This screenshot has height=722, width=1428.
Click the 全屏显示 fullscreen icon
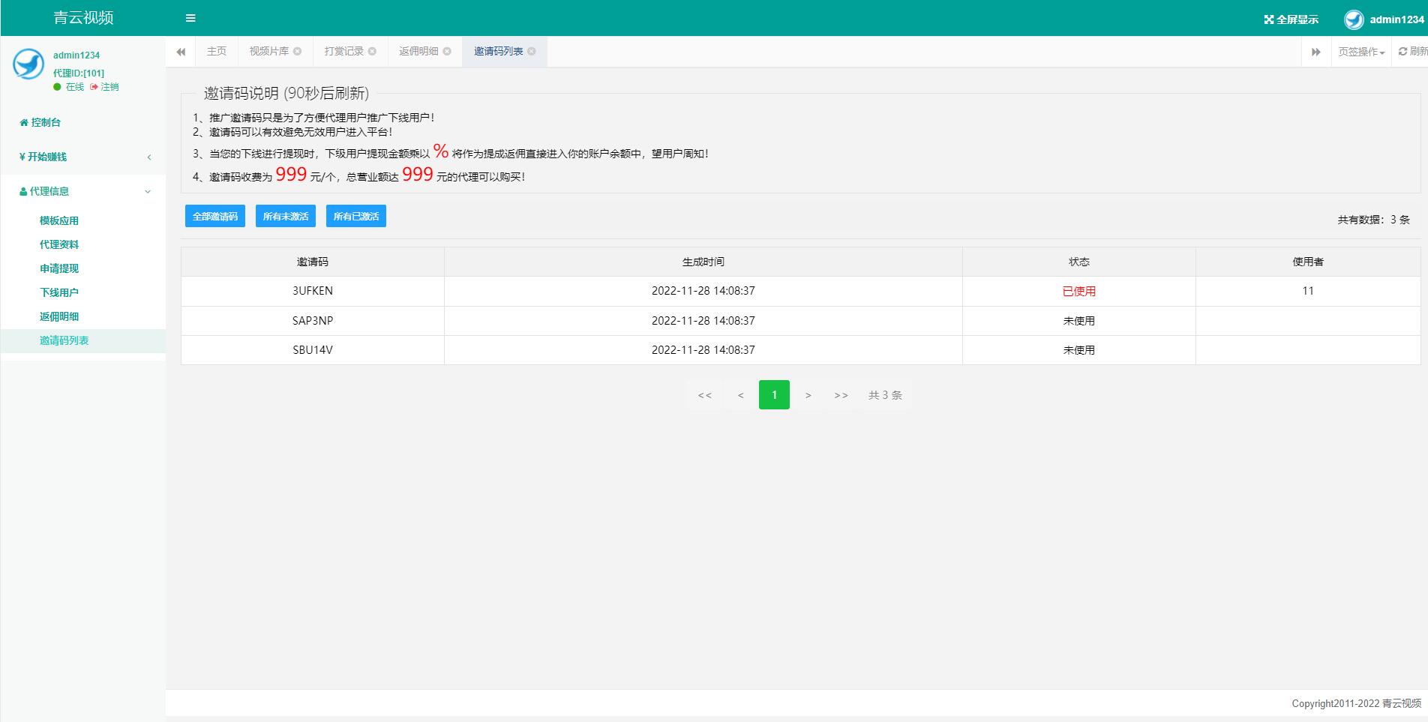coord(1270,18)
